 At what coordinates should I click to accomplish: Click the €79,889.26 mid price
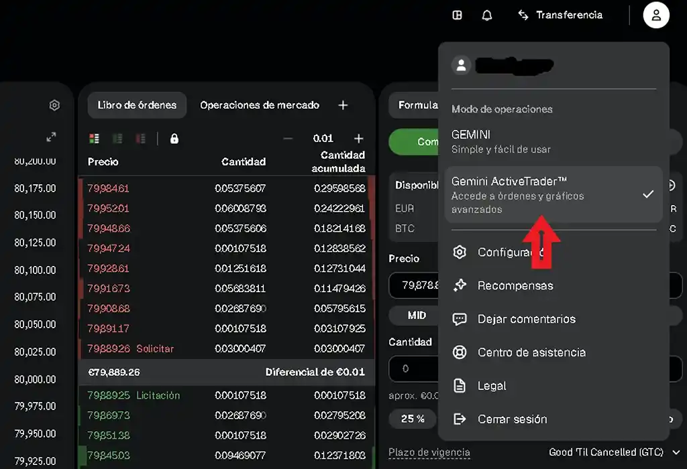[114, 373]
